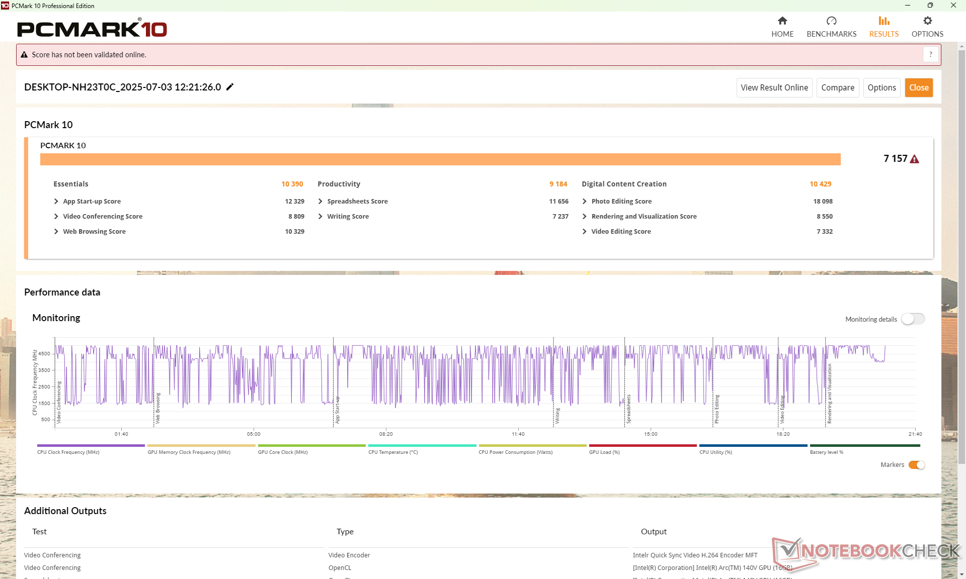The height and width of the screenshot is (579, 966).
Task: Click the Results bar chart icon
Action: click(883, 21)
